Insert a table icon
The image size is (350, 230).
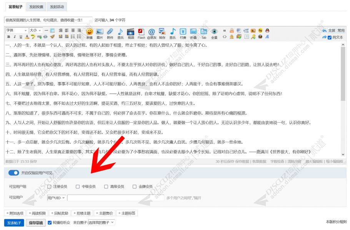coord(52,30)
